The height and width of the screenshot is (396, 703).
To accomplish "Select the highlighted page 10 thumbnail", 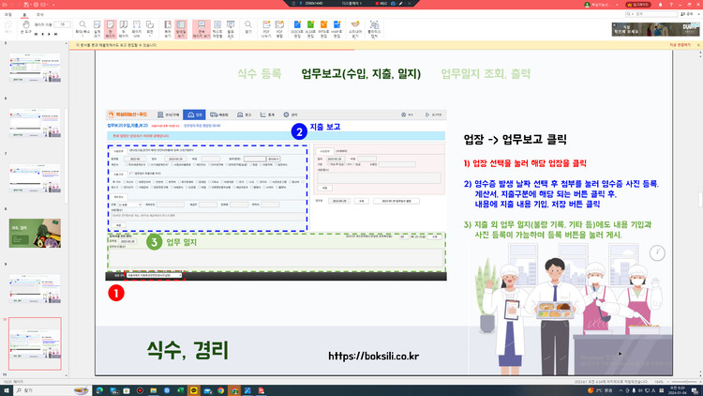I will 35,343.
